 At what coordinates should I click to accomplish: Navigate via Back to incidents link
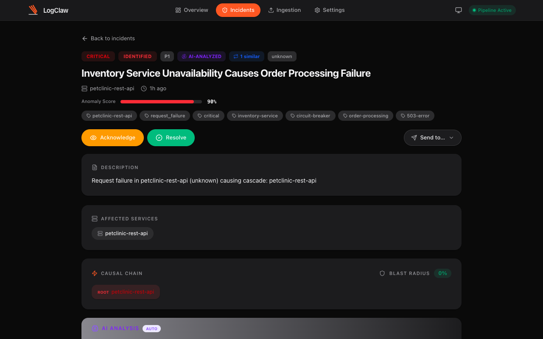click(108, 38)
